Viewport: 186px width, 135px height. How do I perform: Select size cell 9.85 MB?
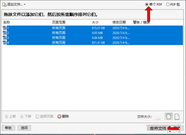click(97, 33)
